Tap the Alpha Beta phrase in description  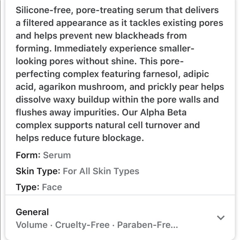pos(163,113)
